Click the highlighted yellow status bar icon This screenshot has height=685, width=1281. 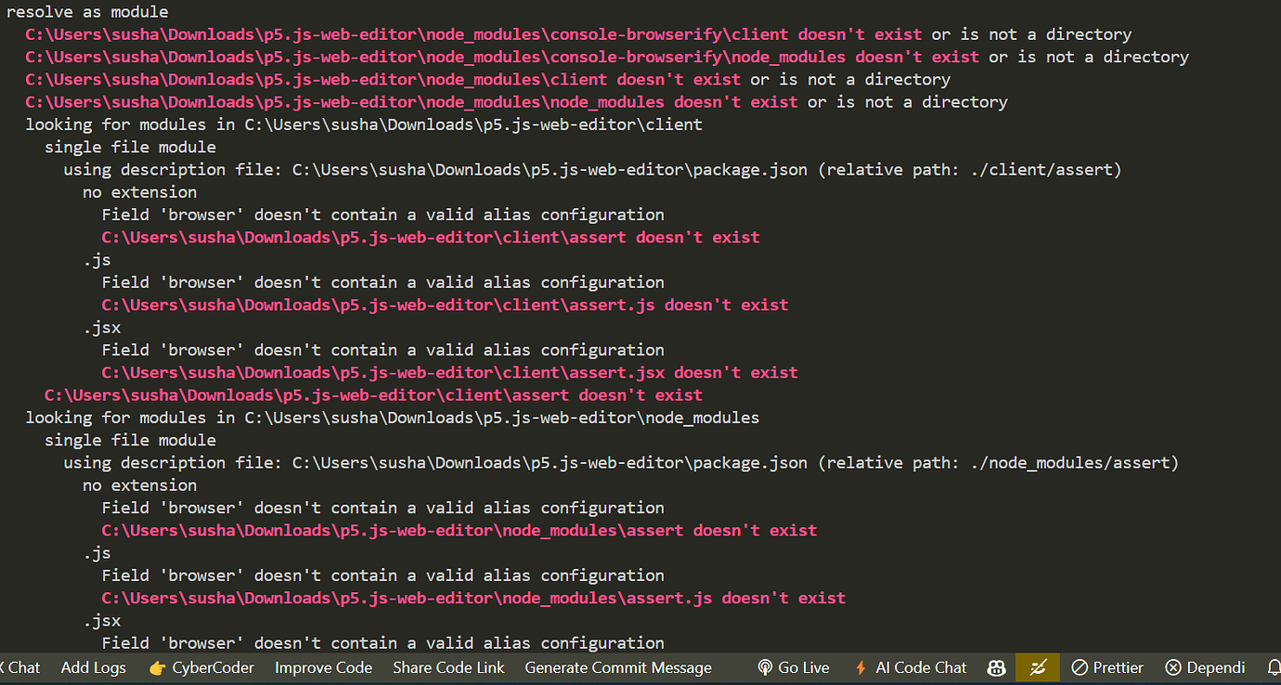(1037, 667)
